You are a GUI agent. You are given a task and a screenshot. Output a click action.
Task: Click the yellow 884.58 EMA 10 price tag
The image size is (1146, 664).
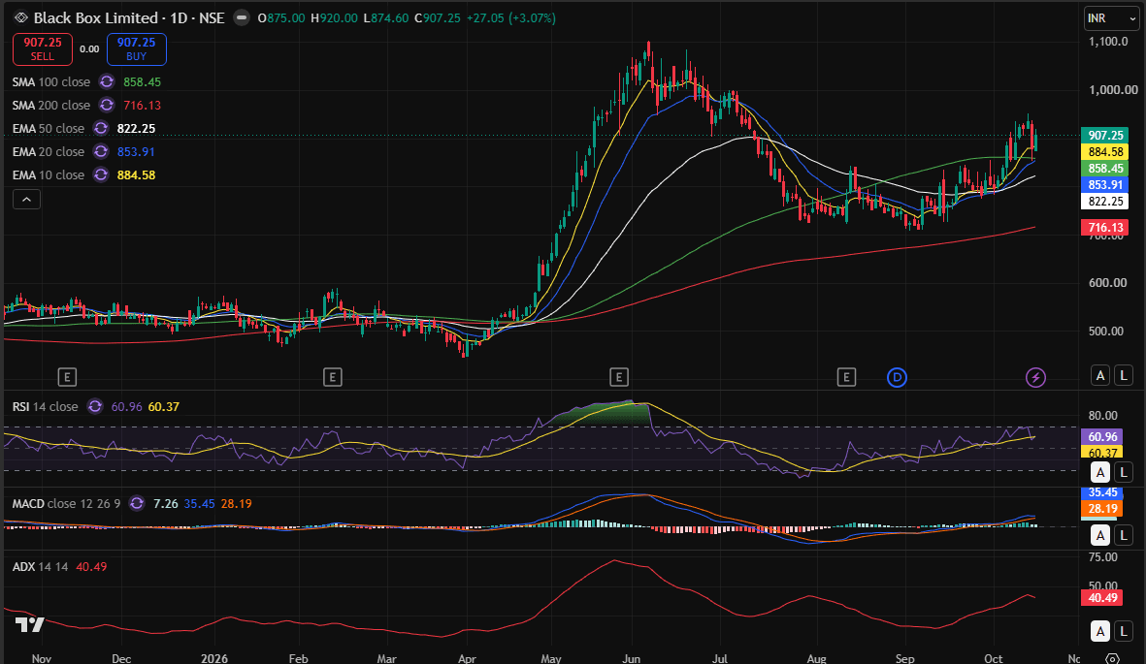tap(1104, 152)
